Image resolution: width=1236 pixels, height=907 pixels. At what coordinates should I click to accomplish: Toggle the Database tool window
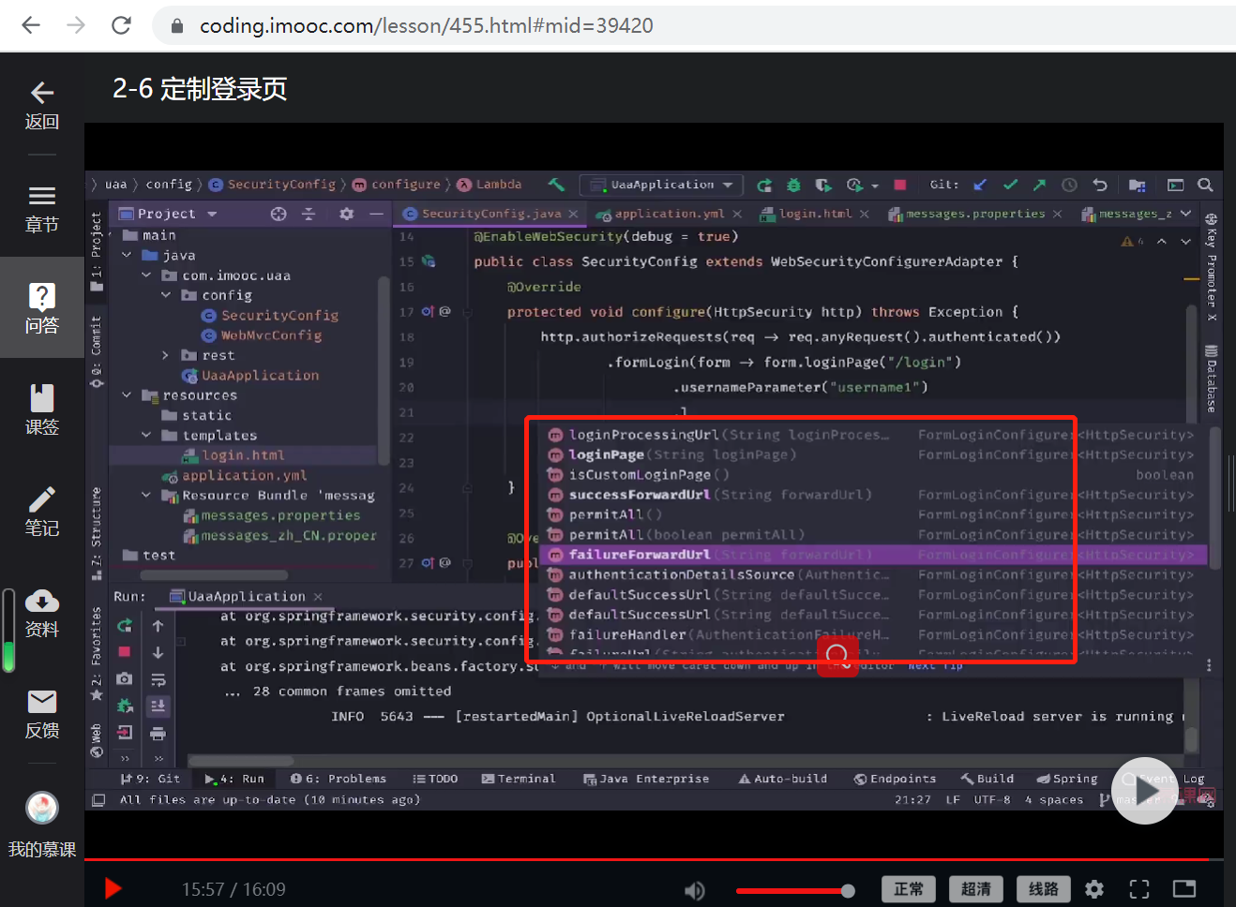pos(1211,379)
